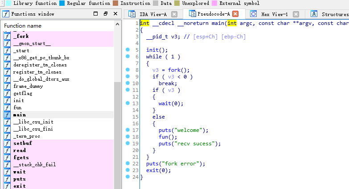
Task: Click Data legend color swatch
Action: (x=156, y=3)
